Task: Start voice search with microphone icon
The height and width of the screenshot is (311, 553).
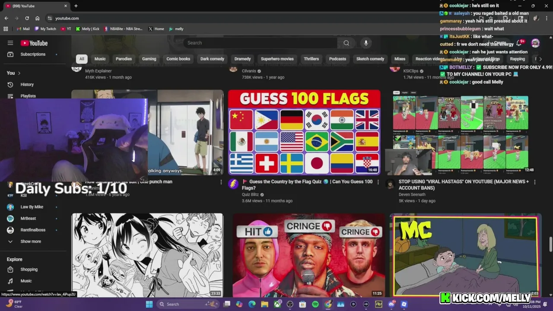Action: pyautogui.click(x=366, y=43)
